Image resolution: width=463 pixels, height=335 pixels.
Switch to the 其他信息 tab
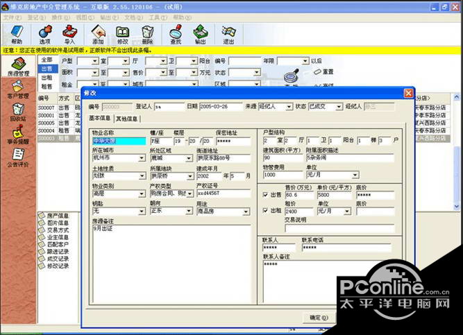click(126, 119)
